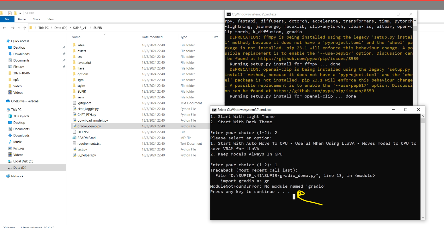
Task: Select the Local Disk (C:) drive icon
Action: [x=10, y=161]
